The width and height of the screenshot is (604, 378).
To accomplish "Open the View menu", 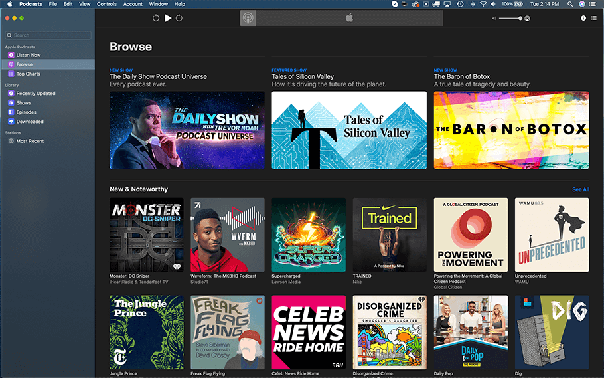I will pos(85,4).
